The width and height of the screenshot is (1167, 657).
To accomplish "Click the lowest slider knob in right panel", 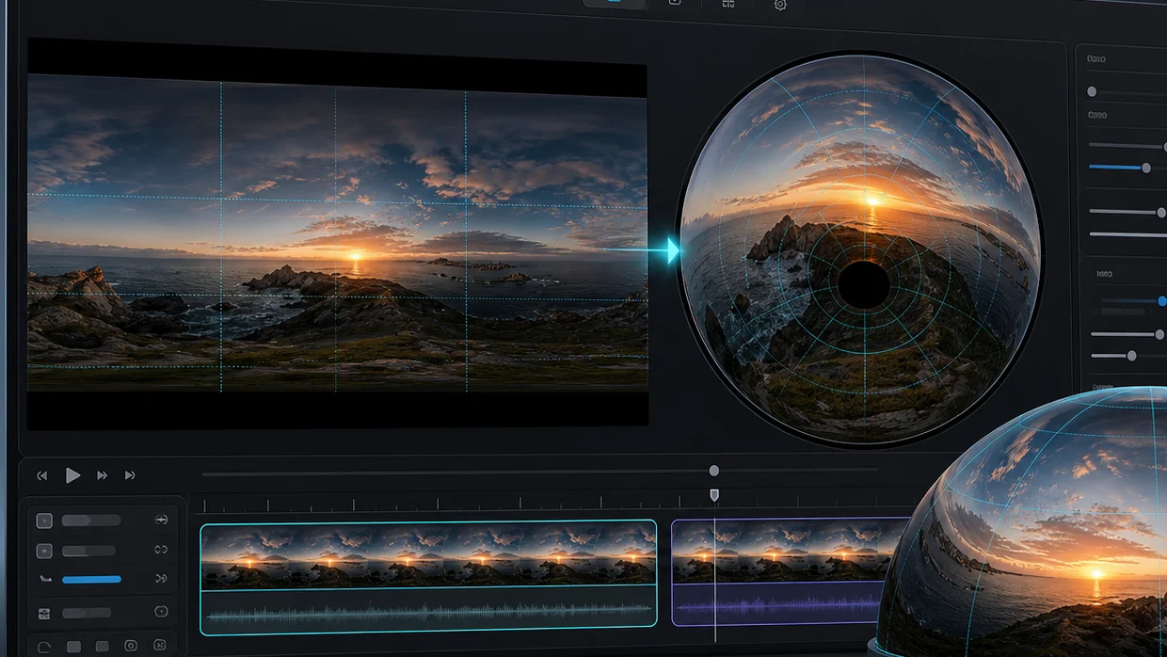I will 1131,356.
